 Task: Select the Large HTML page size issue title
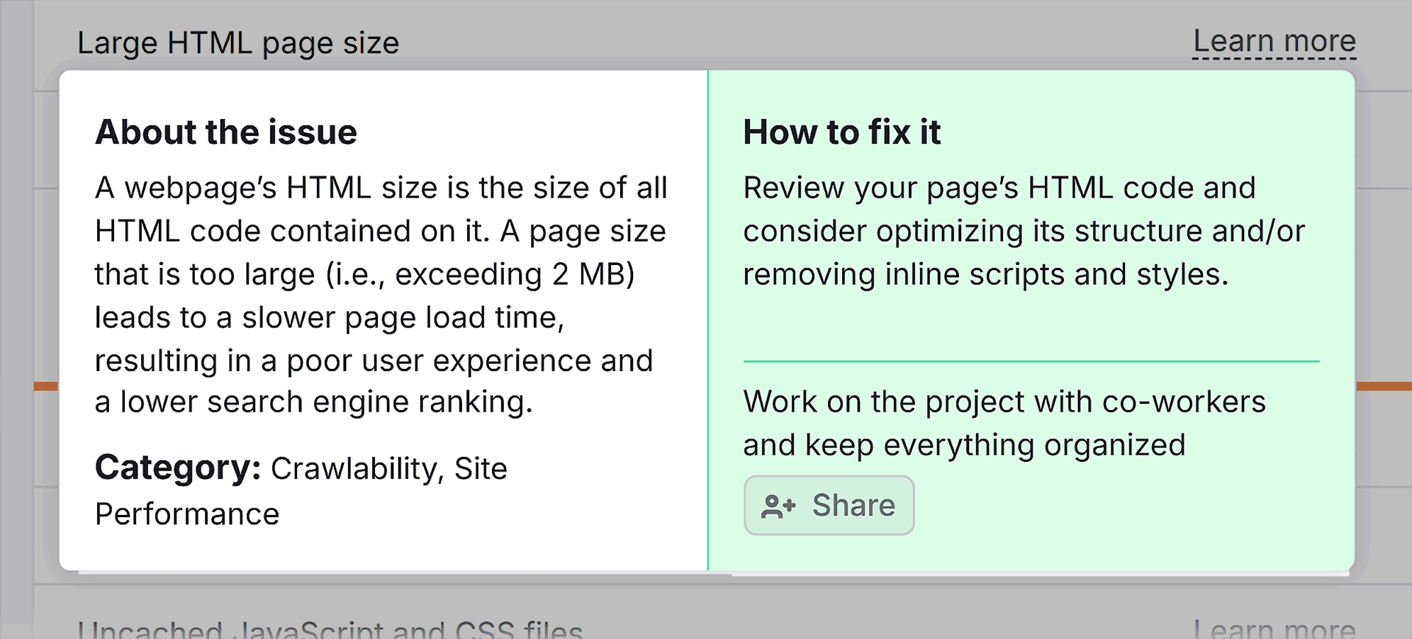[238, 43]
